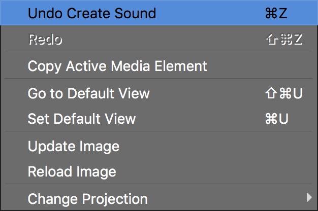Image resolution: width=318 pixels, height=211 pixels.
Task: Select the Reload Image entry
Action: [72, 172]
